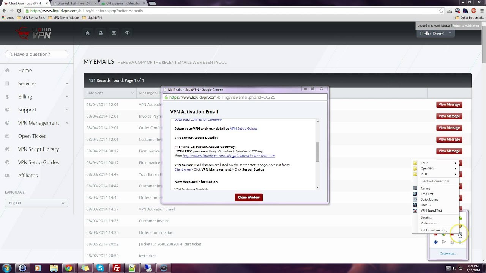Click the popup window's vertical scrollbar thumb
Image resolution: width=486 pixels, height=273 pixels.
pyautogui.click(x=317, y=152)
